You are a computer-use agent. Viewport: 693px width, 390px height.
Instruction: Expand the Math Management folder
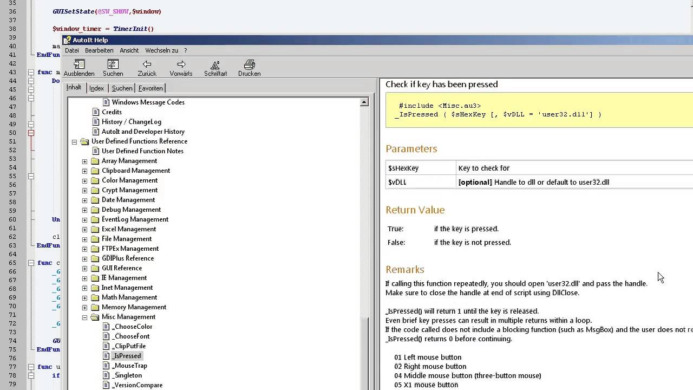(x=84, y=297)
